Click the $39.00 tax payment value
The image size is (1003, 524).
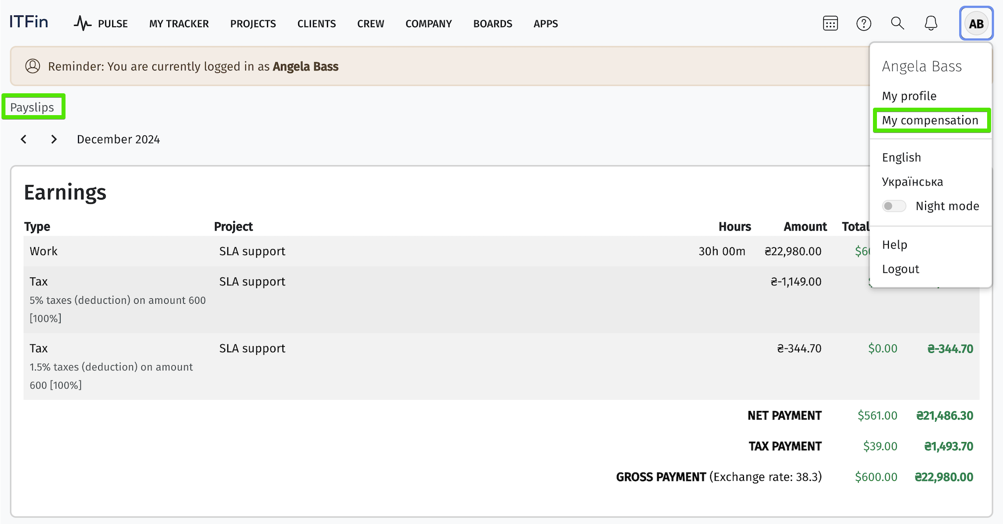coord(880,446)
